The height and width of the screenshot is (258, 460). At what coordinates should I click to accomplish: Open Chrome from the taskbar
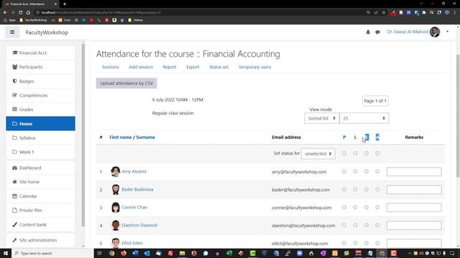point(112,253)
